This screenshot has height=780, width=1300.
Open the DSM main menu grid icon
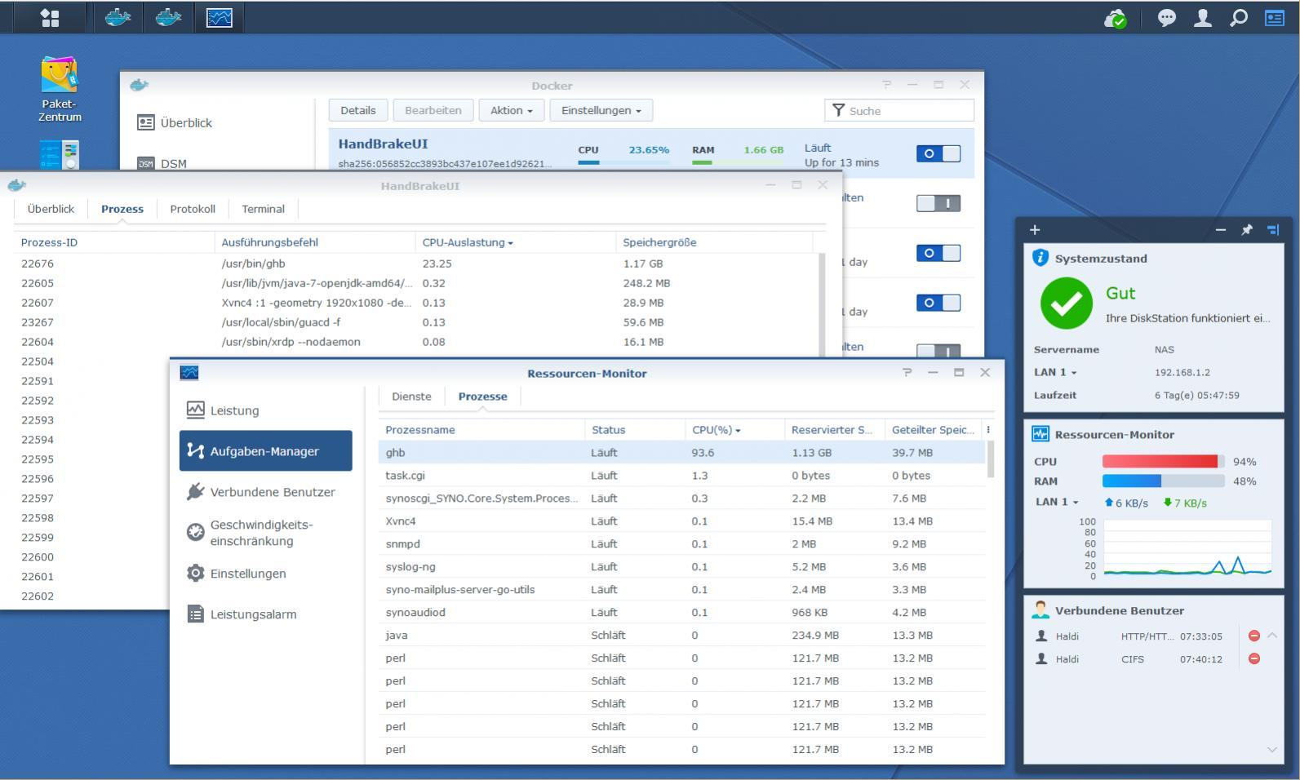[x=50, y=17]
